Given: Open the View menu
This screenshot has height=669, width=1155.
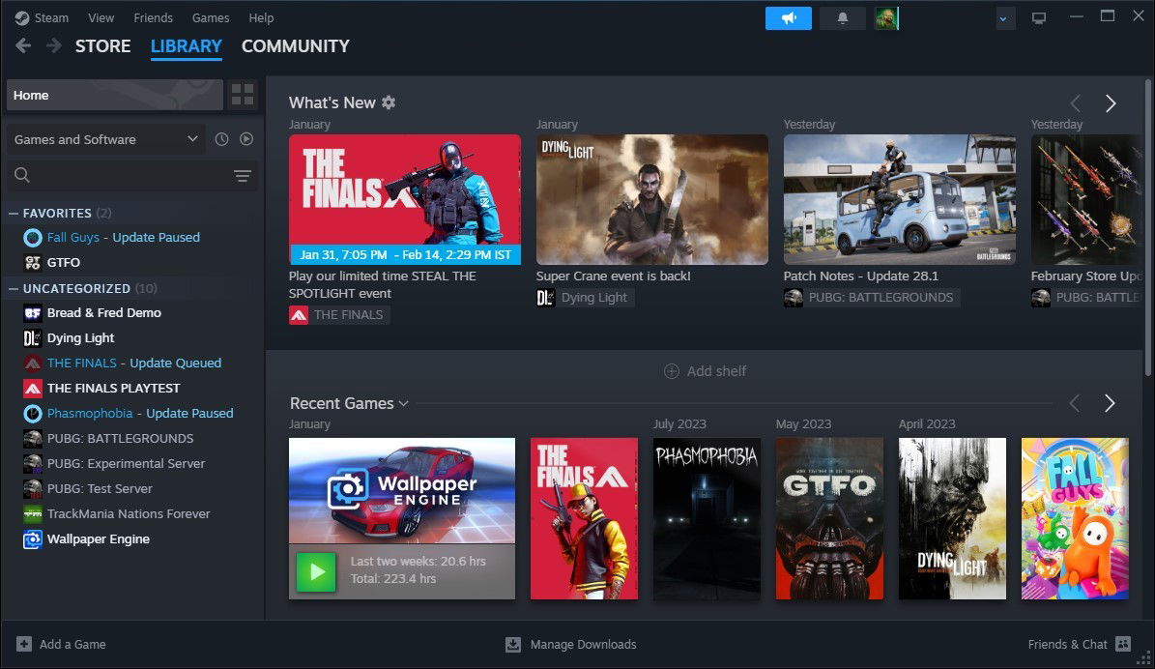Looking at the screenshot, I should point(101,17).
